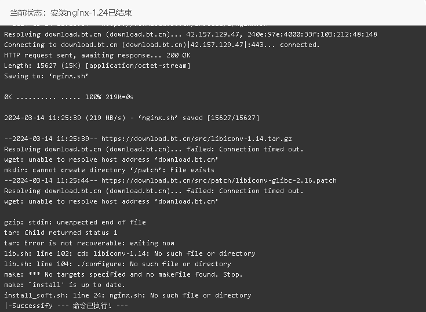The image size is (426, 312).
Task: Click the 'HTTP request sent' 200 OK line
Action: (97, 55)
